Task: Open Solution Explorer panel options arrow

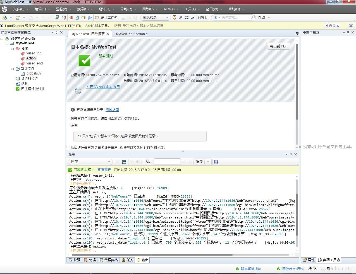Action: [52, 33]
